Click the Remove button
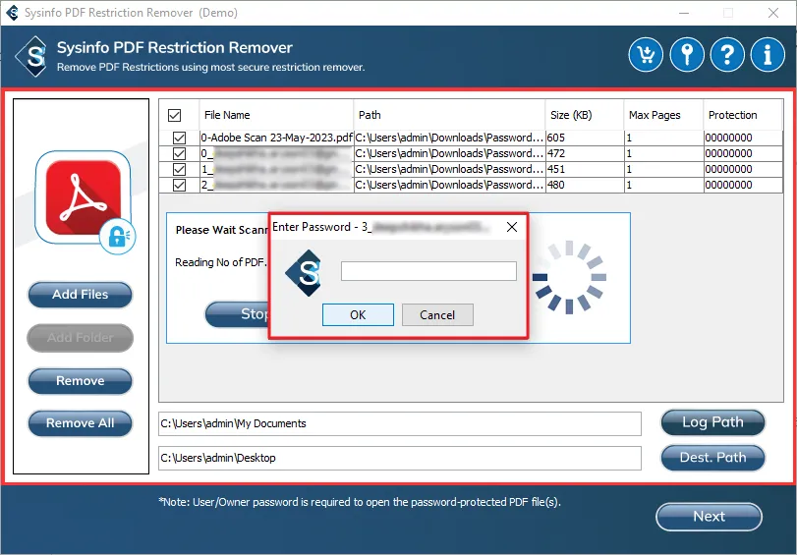 pyautogui.click(x=81, y=381)
